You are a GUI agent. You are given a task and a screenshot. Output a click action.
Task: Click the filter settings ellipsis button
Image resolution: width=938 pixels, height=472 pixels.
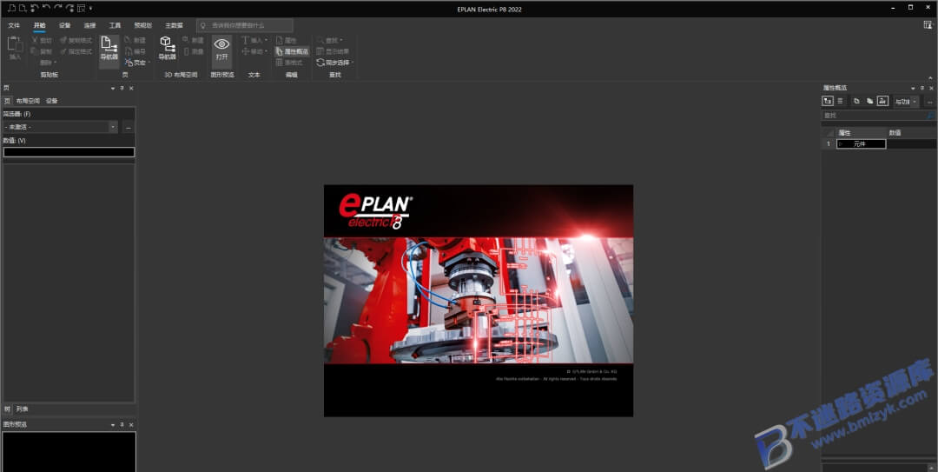tap(128, 127)
